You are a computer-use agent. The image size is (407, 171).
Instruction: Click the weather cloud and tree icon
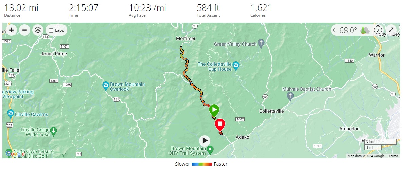point(365,30)
